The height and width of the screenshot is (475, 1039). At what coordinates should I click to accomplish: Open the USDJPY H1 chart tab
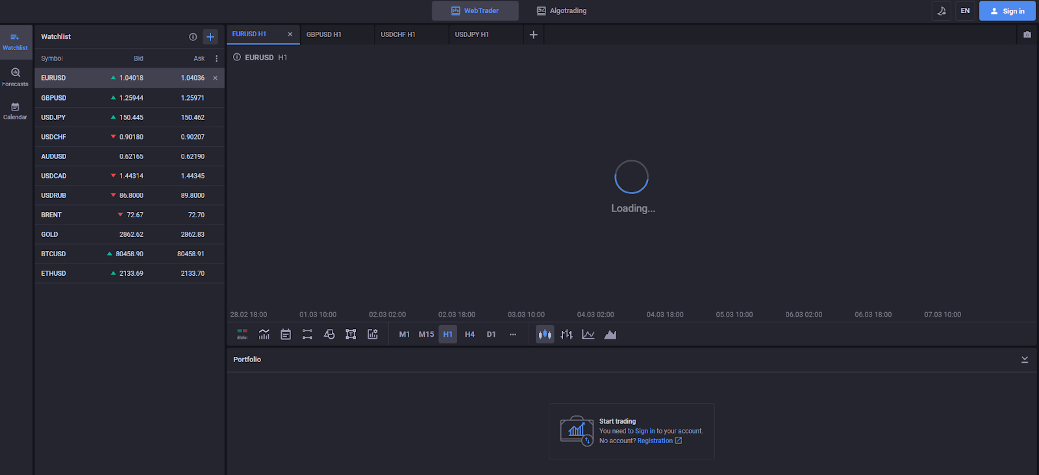pyautogui.click(x=485, y=34)
